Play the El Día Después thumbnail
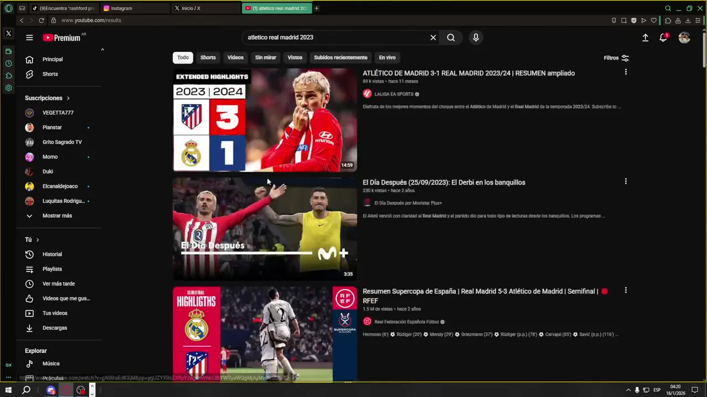The height and width of the screenshot is (397, 707). tap(265, 229)
